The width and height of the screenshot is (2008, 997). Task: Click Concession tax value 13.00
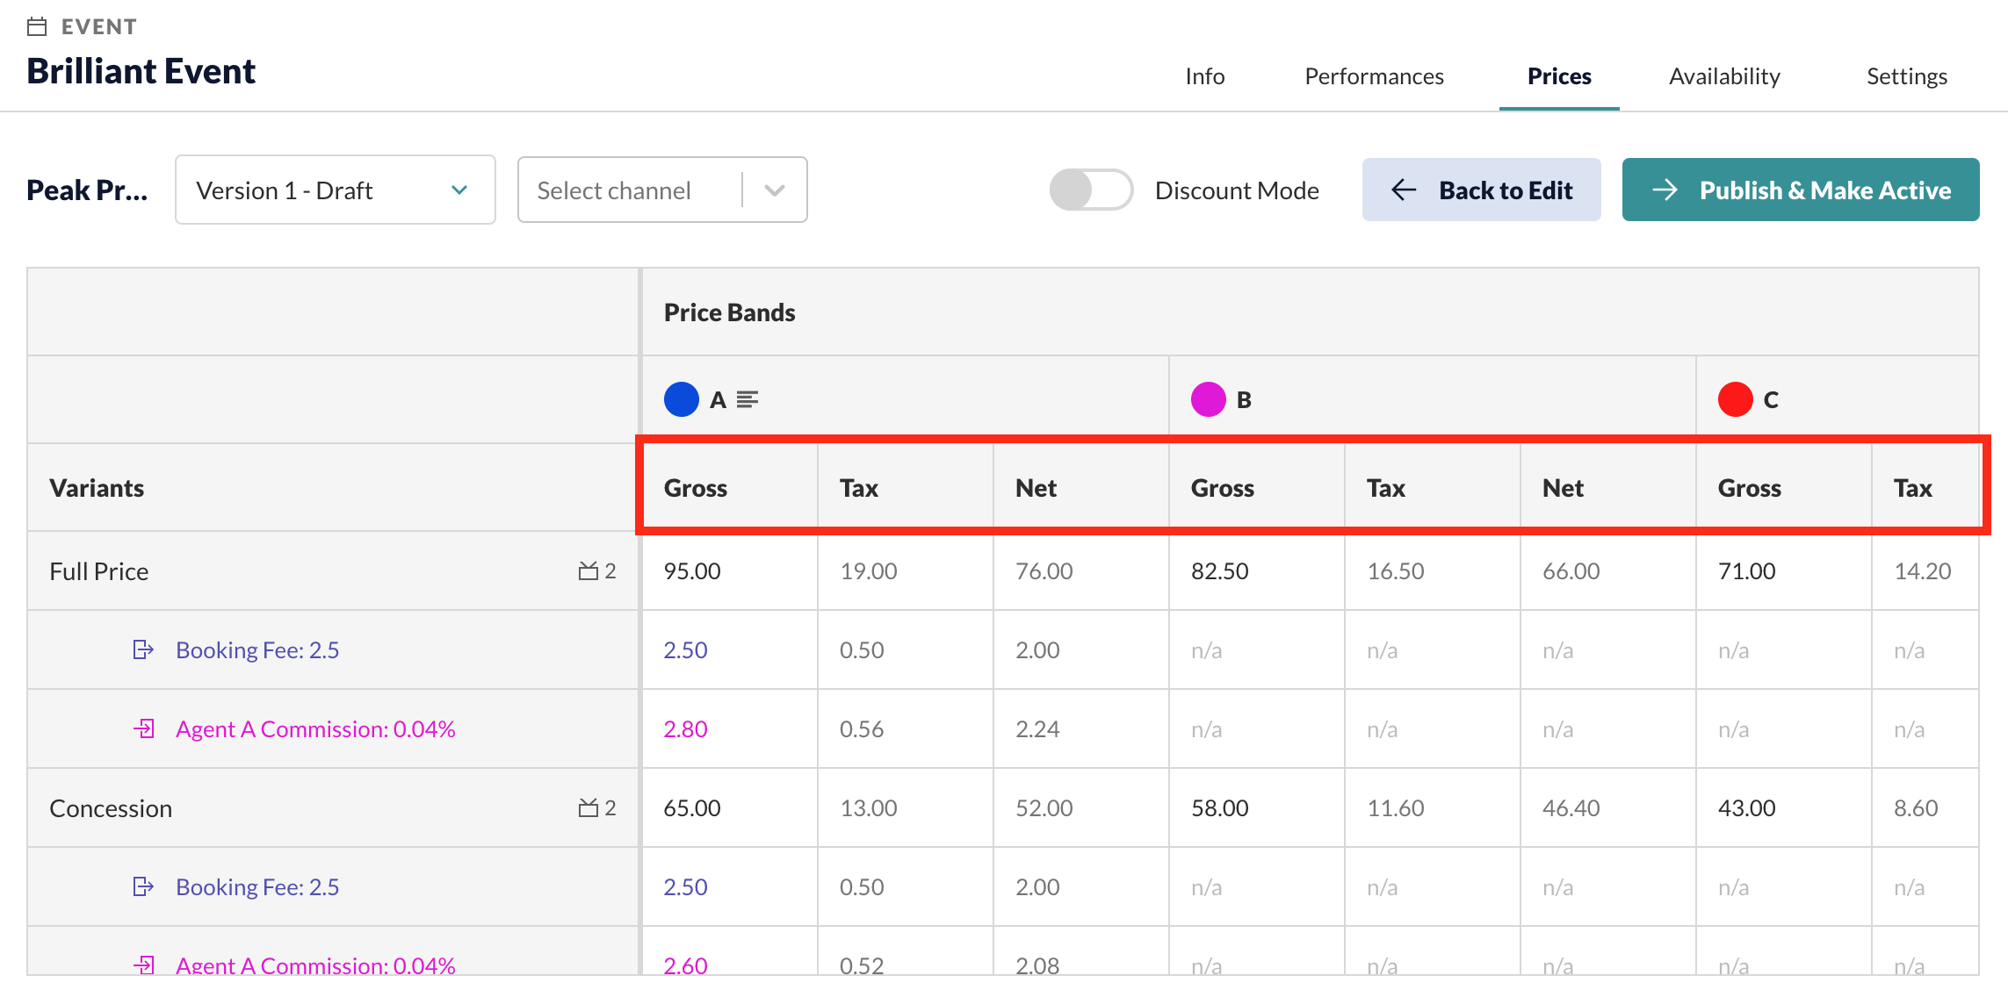pyautogui.click(x=868, y=808)
